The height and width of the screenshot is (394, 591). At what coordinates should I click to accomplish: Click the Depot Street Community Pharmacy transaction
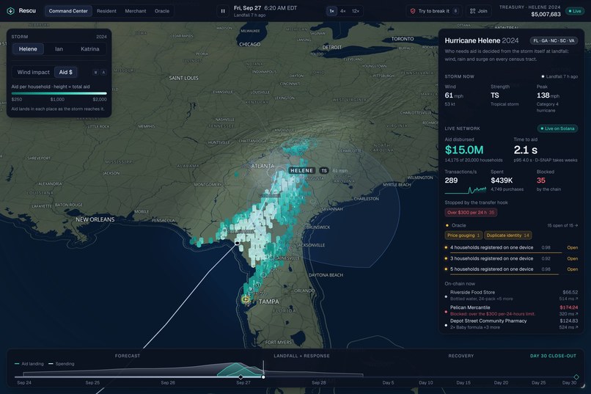click(x=512, y=324)
